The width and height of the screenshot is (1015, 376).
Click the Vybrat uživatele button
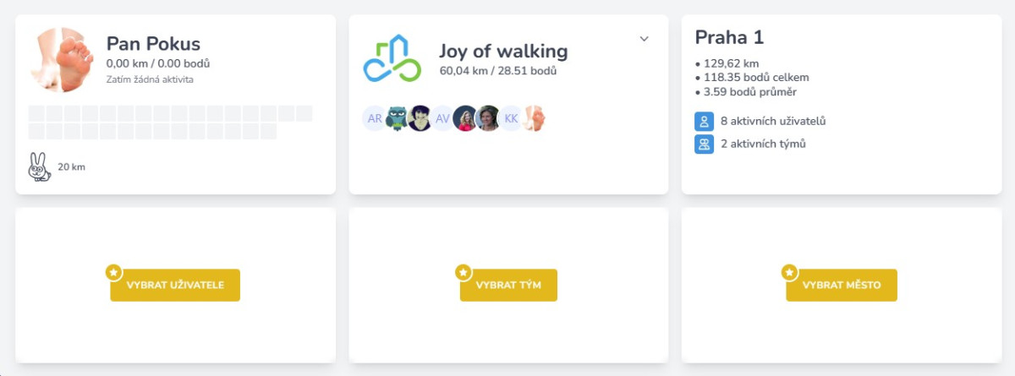click(175, 285)
